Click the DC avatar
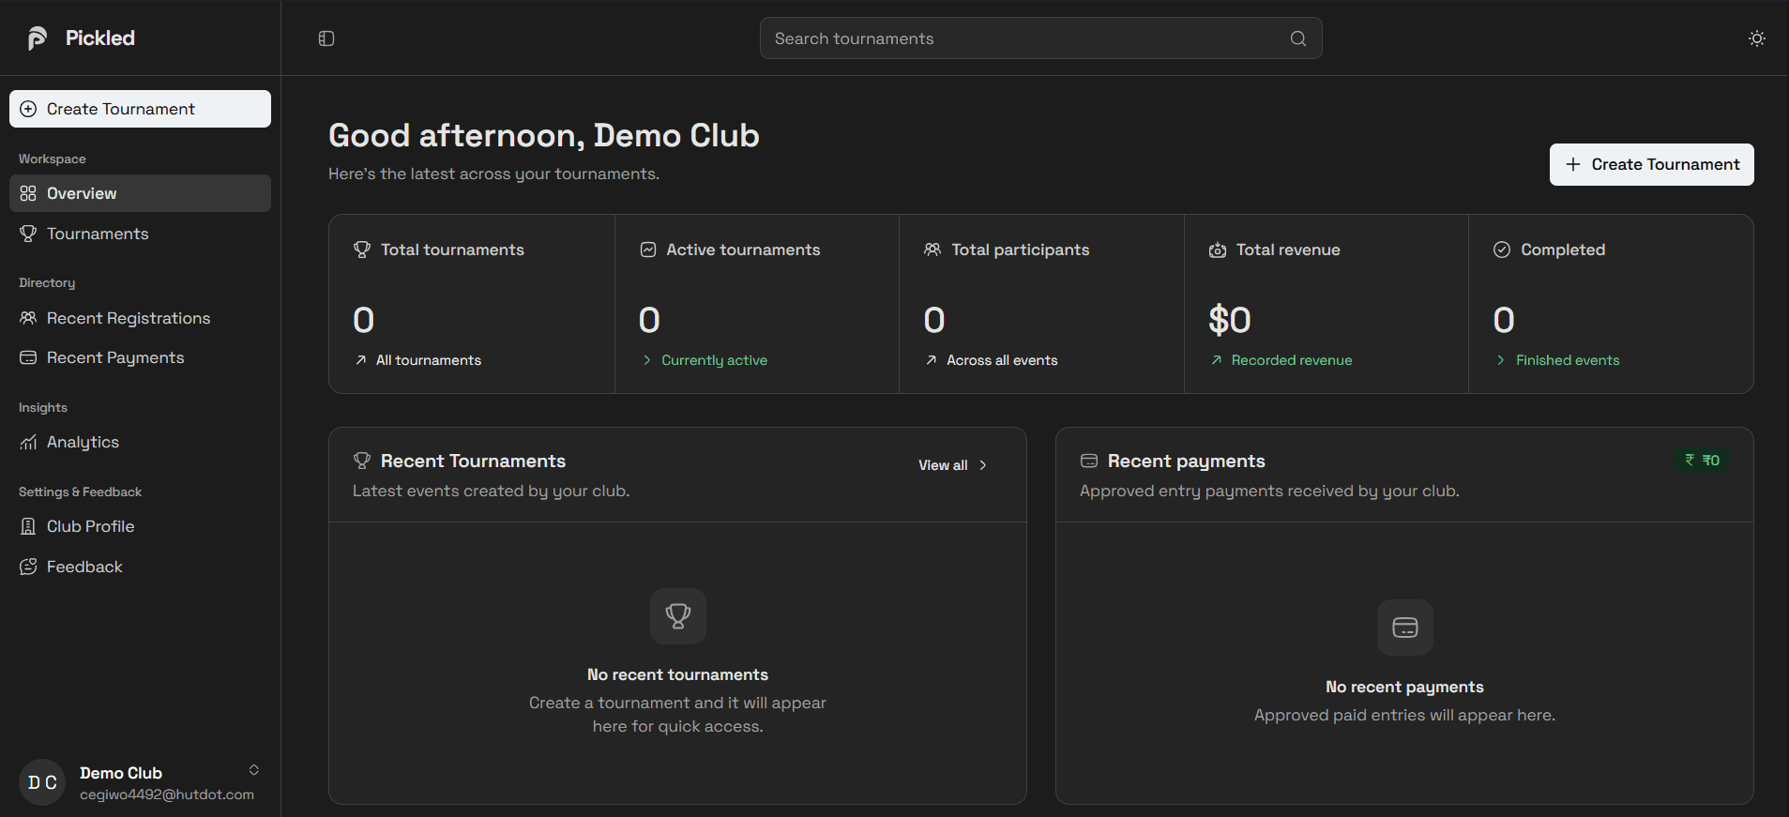This screenshot has height=817, width=1789. point(42,782)
